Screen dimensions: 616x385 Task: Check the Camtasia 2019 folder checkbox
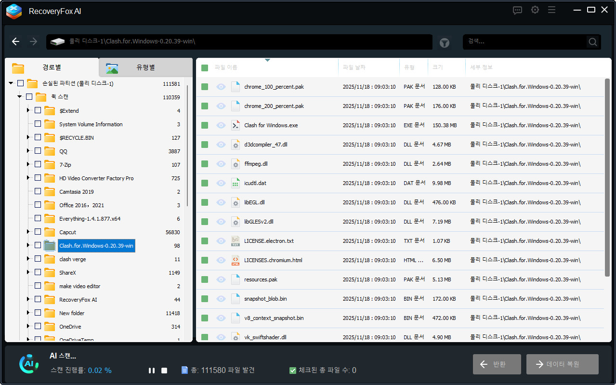[x=38, y=191]
